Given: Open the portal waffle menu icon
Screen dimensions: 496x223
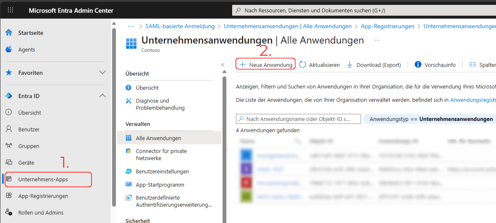Looking at the screenshot, I should click(10, 10).
